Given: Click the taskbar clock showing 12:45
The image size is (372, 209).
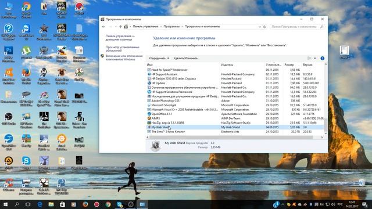Looking at the screenshot, I should [x=352, y=204].
